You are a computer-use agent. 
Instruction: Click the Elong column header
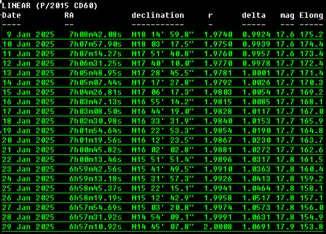[x=311, y=15]
